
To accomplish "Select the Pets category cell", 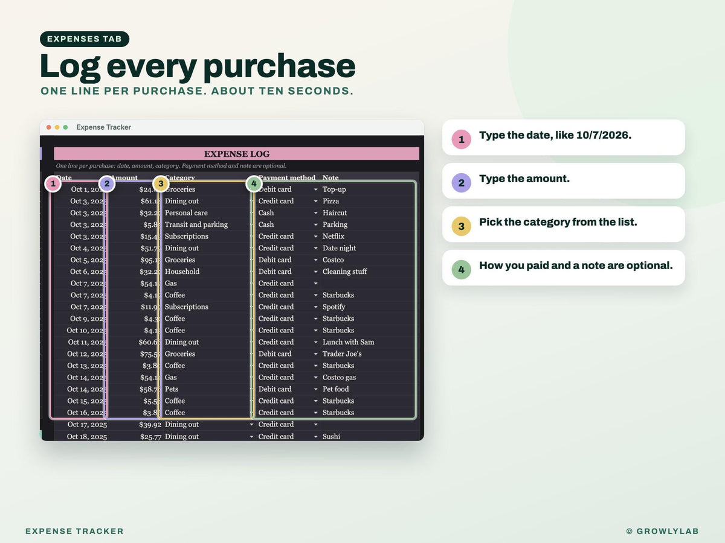I will 208,389.
